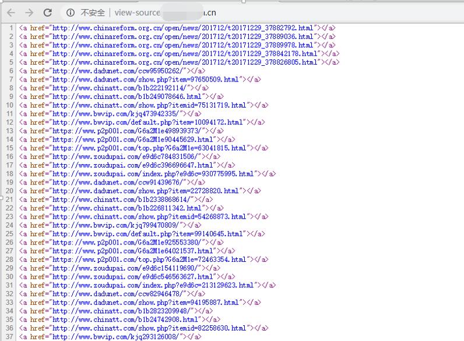
Task: Open zoudupai link e9d6c396696647.html
Action: pyautogui.click(x=132, y=165)
